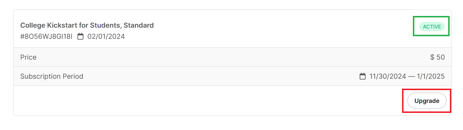Click the calendar icon before 11/30/2024
Viewport: 463px width, 130px height.
[362, 76]
